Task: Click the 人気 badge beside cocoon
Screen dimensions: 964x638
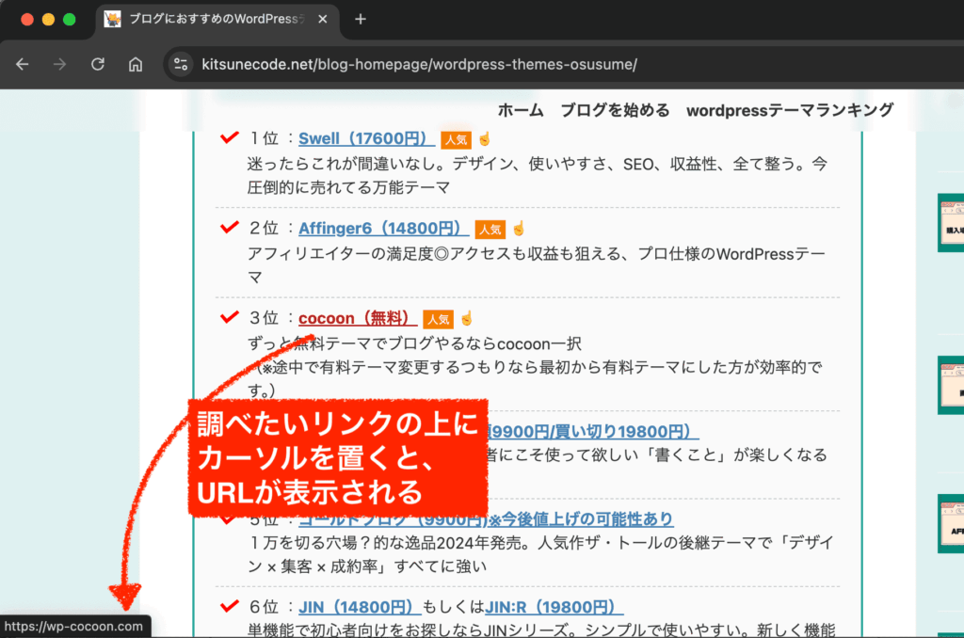Action: (x=439, y=320)
